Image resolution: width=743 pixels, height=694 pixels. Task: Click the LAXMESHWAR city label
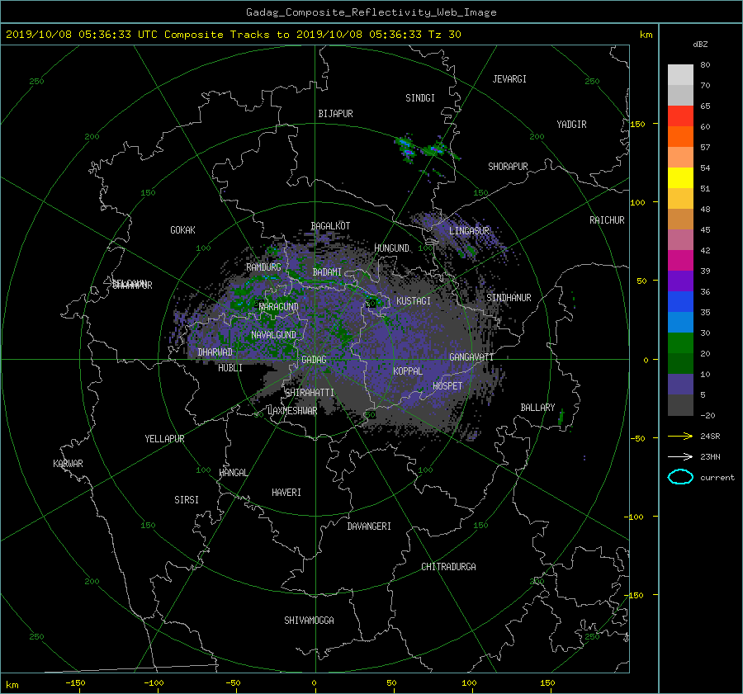[x=292, y=411]
